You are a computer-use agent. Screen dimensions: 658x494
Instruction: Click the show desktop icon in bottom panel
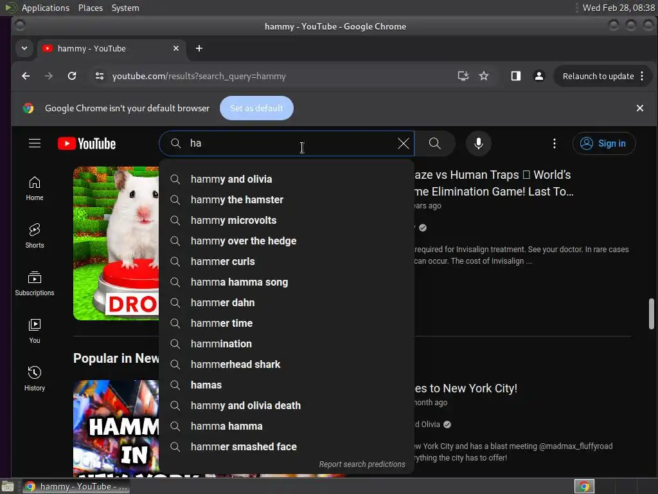(8, 487)
